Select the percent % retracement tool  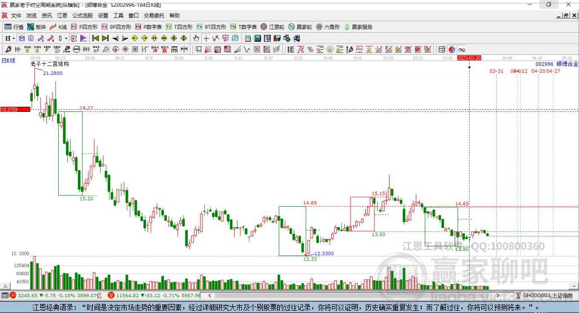coord(310,50)
